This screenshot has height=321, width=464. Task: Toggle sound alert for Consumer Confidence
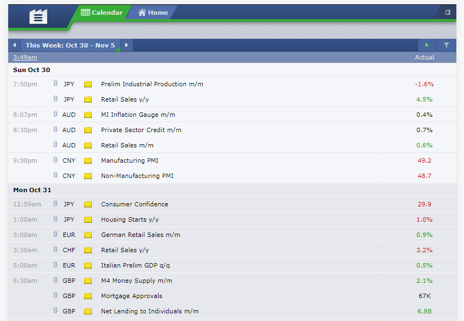[x=55, y=204]
